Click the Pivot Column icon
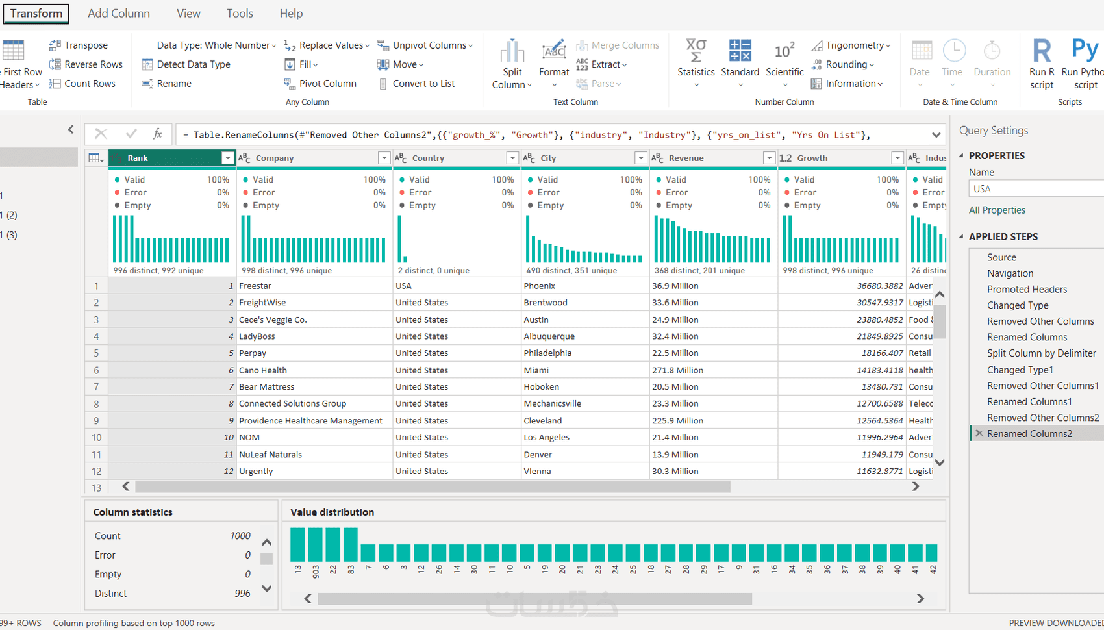The image size is (1104, 630). point(290,83)
